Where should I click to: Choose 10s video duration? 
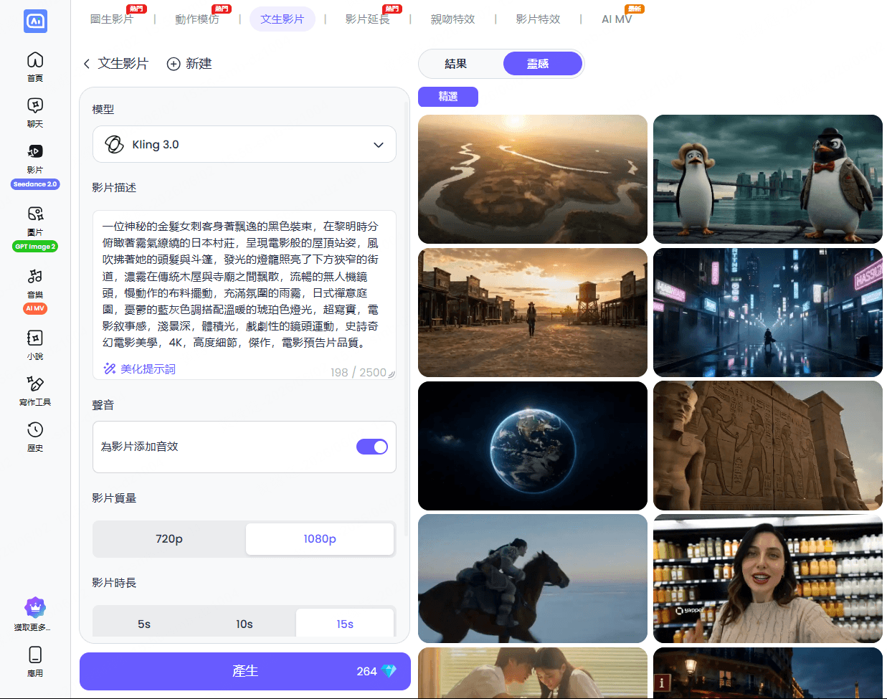point(245,624)
